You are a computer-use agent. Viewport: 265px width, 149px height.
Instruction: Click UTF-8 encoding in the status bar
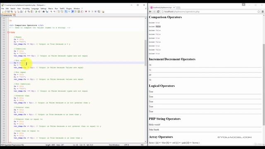pyautogui.click(x=126, y=145)
